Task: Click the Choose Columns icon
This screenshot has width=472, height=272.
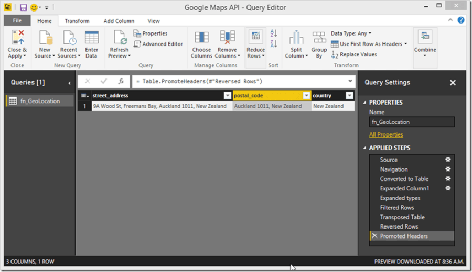Action: (x=201, y=38)
